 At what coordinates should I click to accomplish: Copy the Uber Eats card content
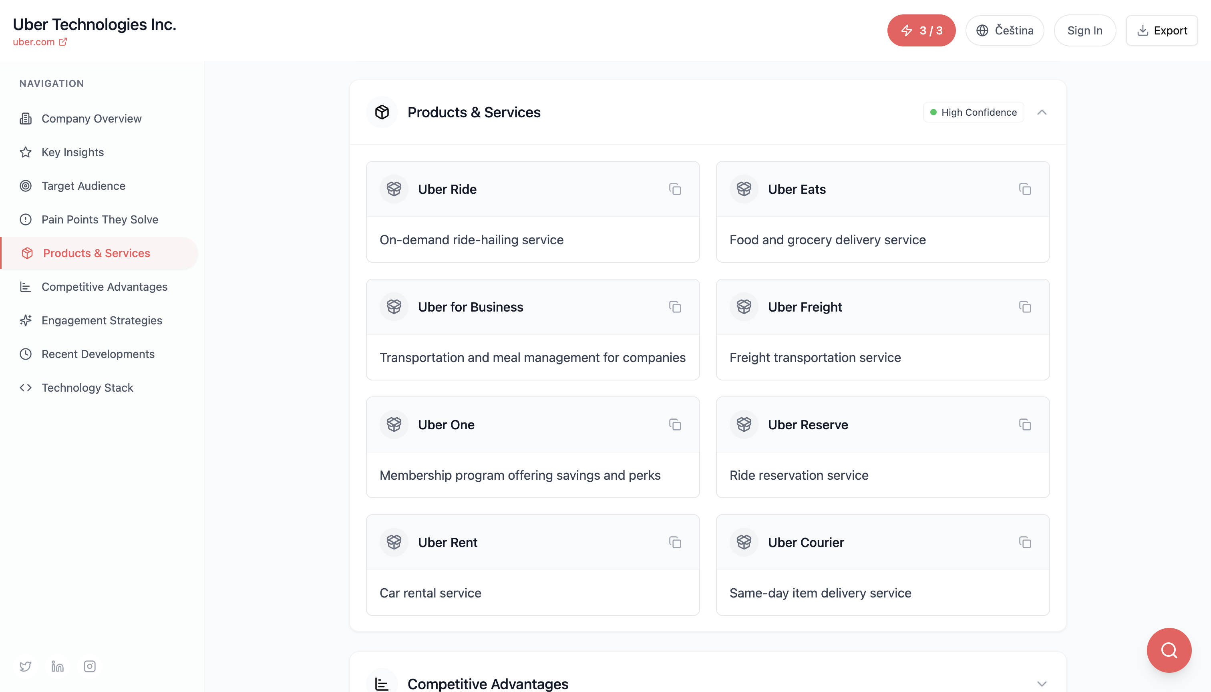[x=1025, y=189]
